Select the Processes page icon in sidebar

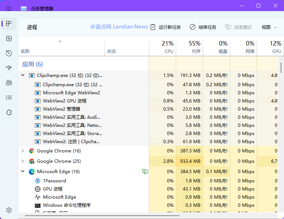pos(9,24)
